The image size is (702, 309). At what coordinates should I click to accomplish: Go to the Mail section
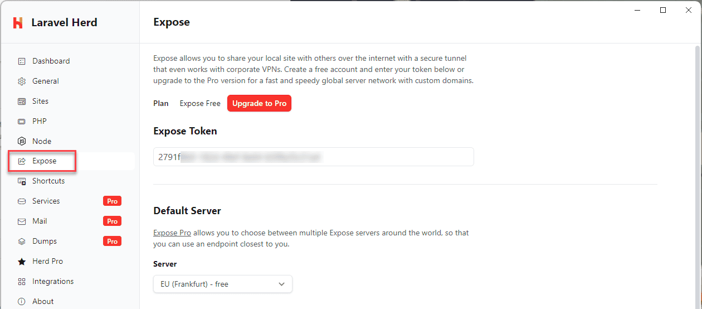40,221
